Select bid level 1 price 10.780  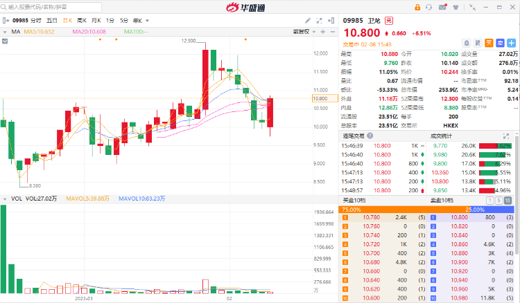coord(371,217)
